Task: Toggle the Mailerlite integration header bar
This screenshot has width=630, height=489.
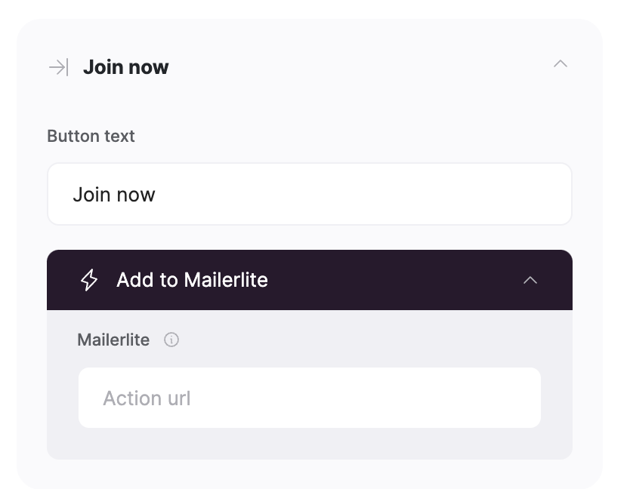Action: pos(310,280)
